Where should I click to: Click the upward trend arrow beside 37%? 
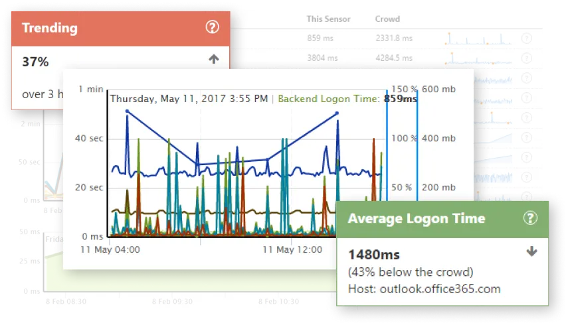pos(214,59)
